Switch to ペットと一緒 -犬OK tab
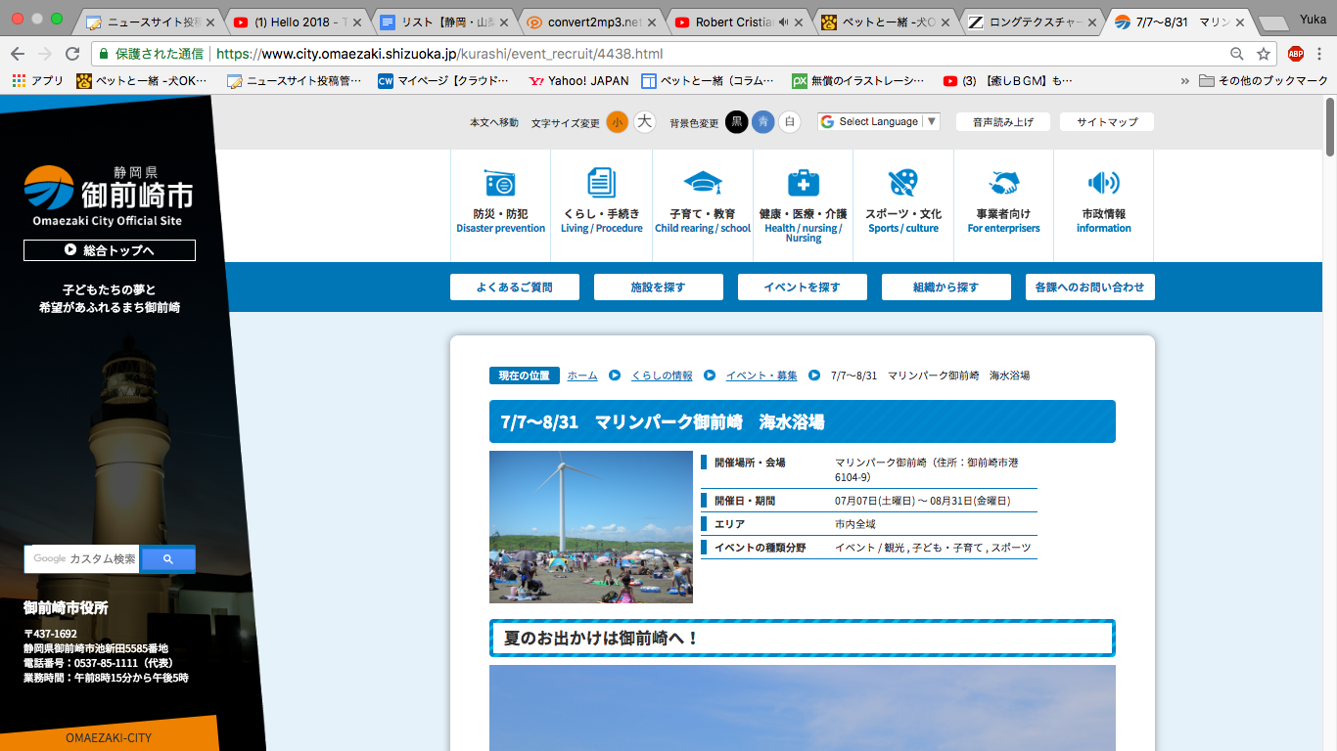The height and width of the screenshot is (751, 1337). click(886, 22)
